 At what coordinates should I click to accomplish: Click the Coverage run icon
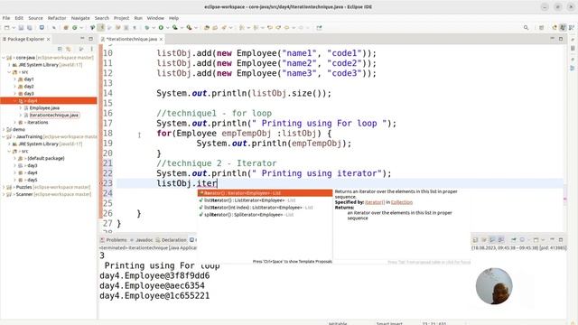tap(174, 28)
